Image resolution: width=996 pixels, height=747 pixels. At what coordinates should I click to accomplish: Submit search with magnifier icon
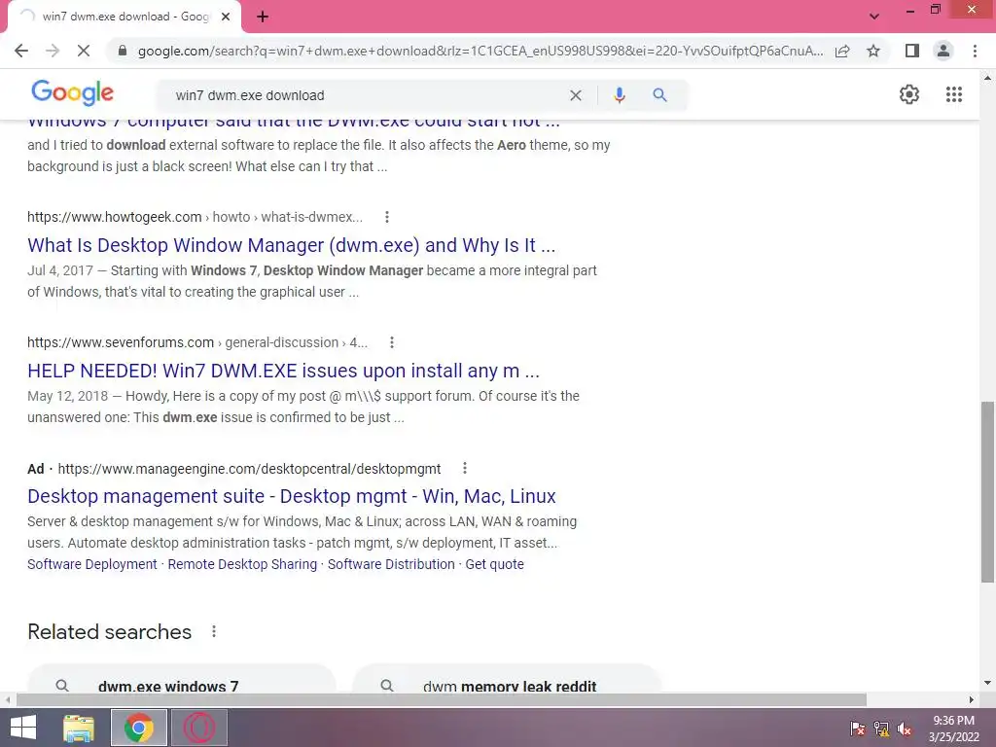(x=660, y=95)
